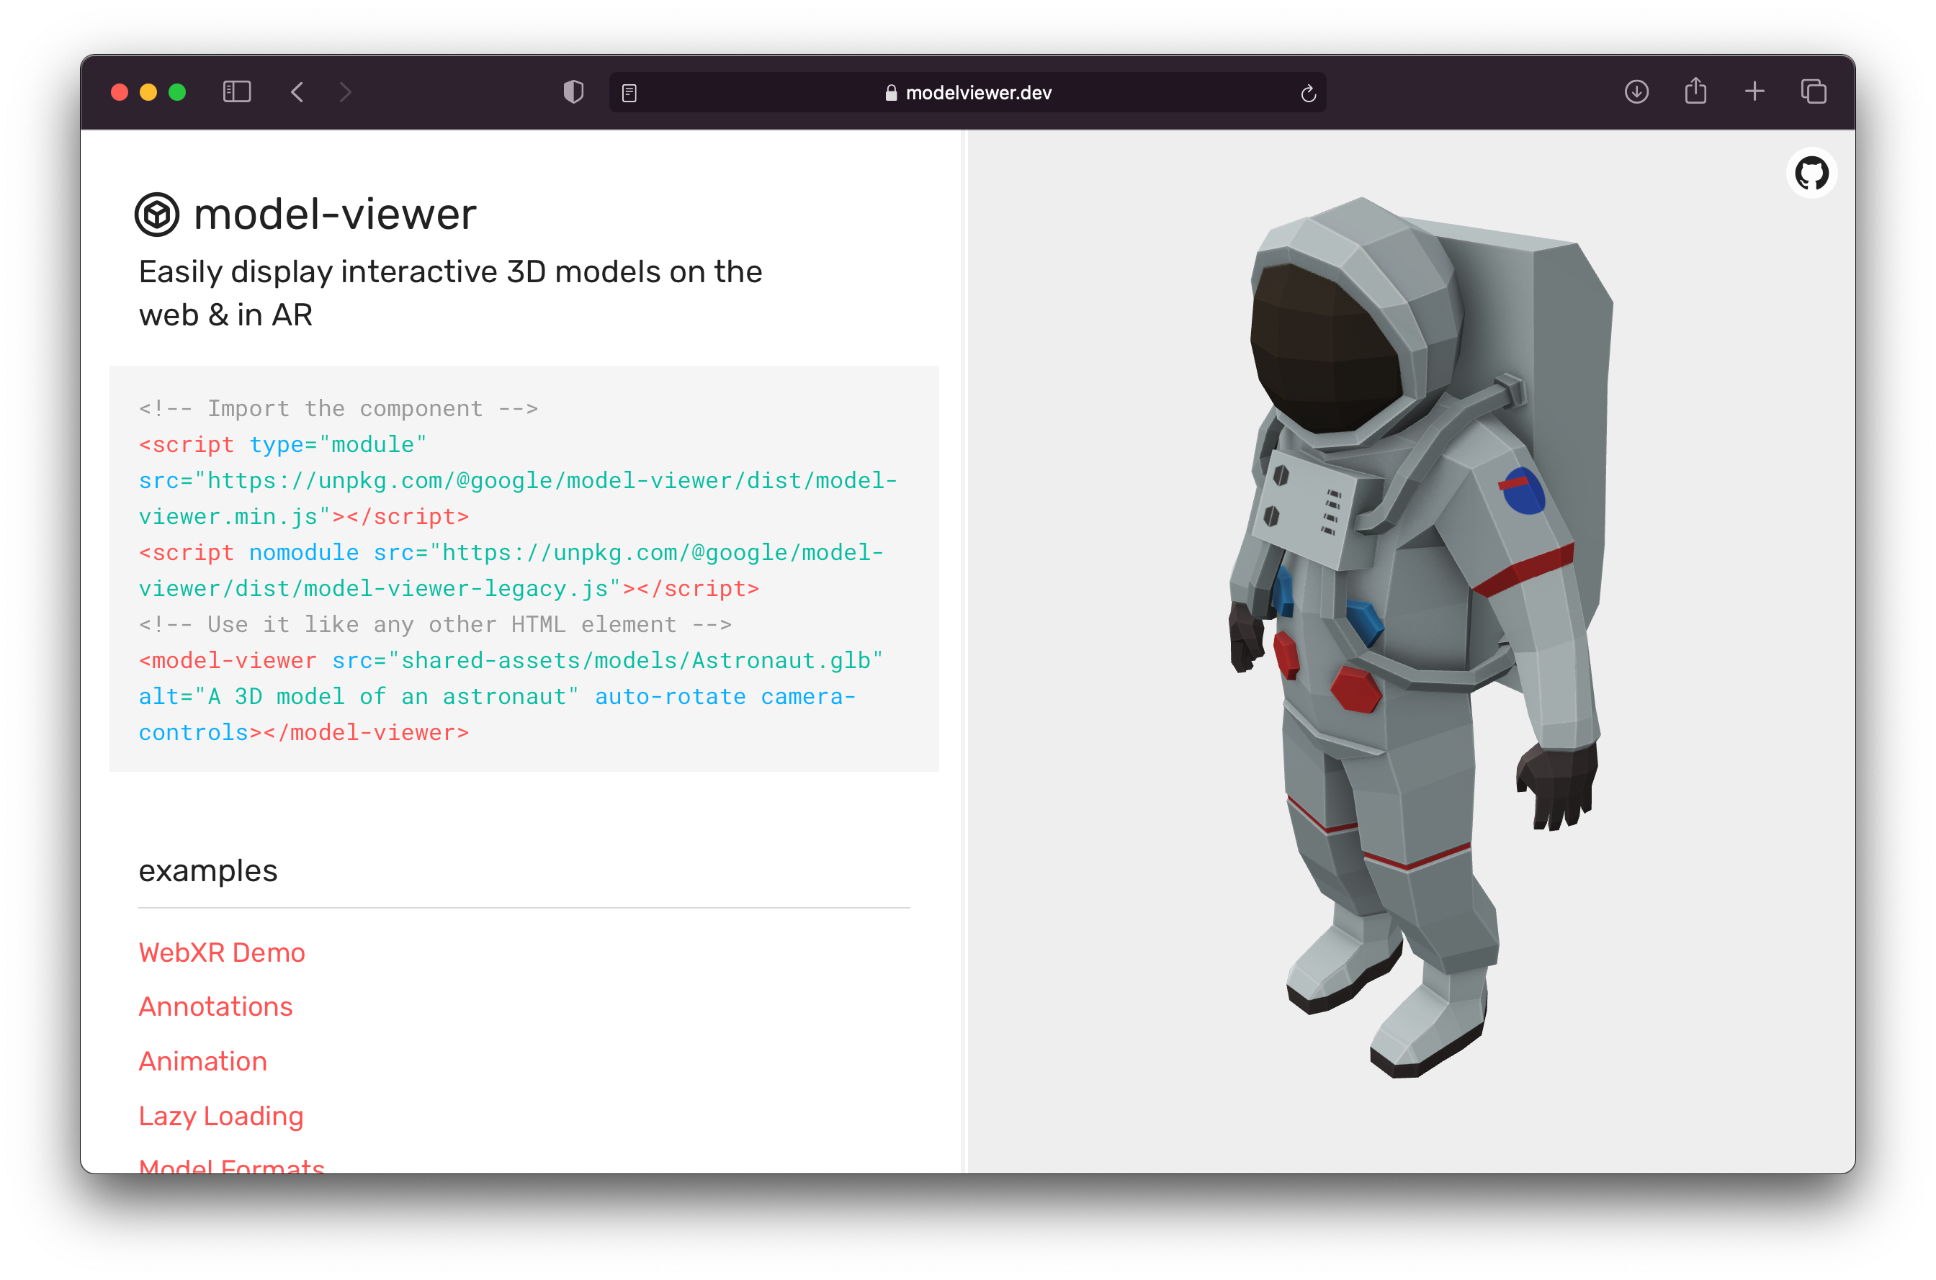Close the Safari window
The image size is (1936, 1280).
[120, 92]
